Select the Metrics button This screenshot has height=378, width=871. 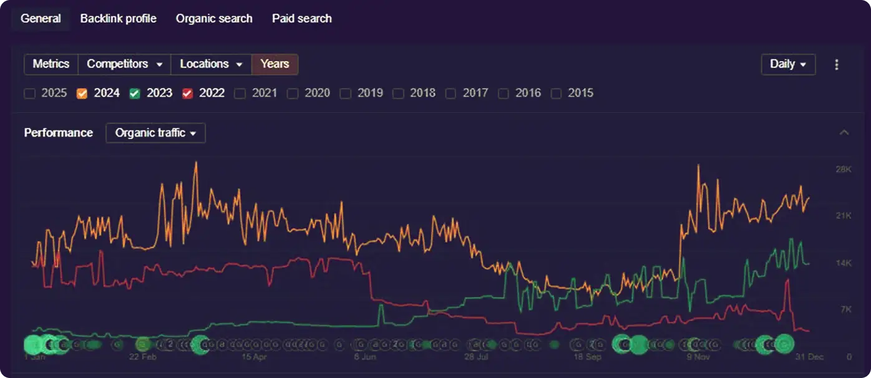[x=51, y=64]
